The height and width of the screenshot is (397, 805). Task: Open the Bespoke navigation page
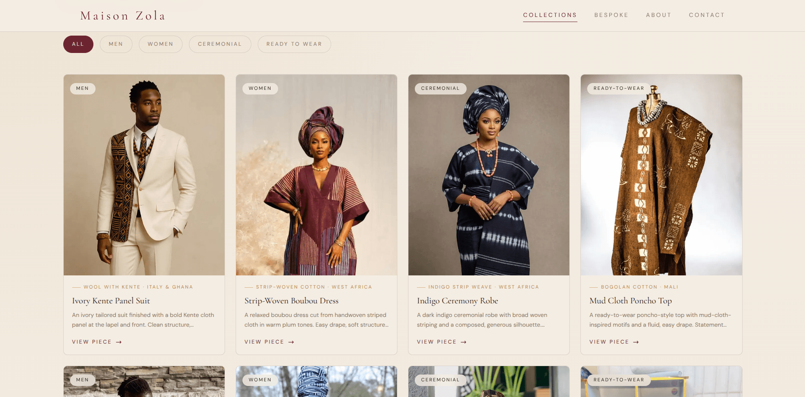pos(611,15)
